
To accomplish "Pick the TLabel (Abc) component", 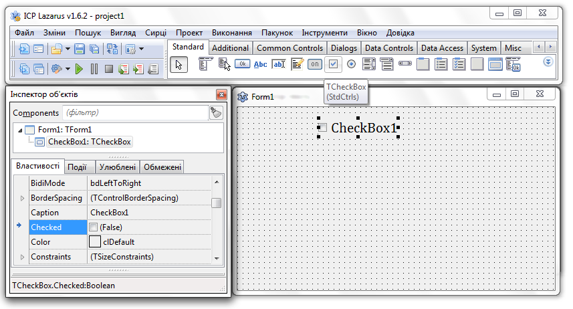I will [261, 64].
